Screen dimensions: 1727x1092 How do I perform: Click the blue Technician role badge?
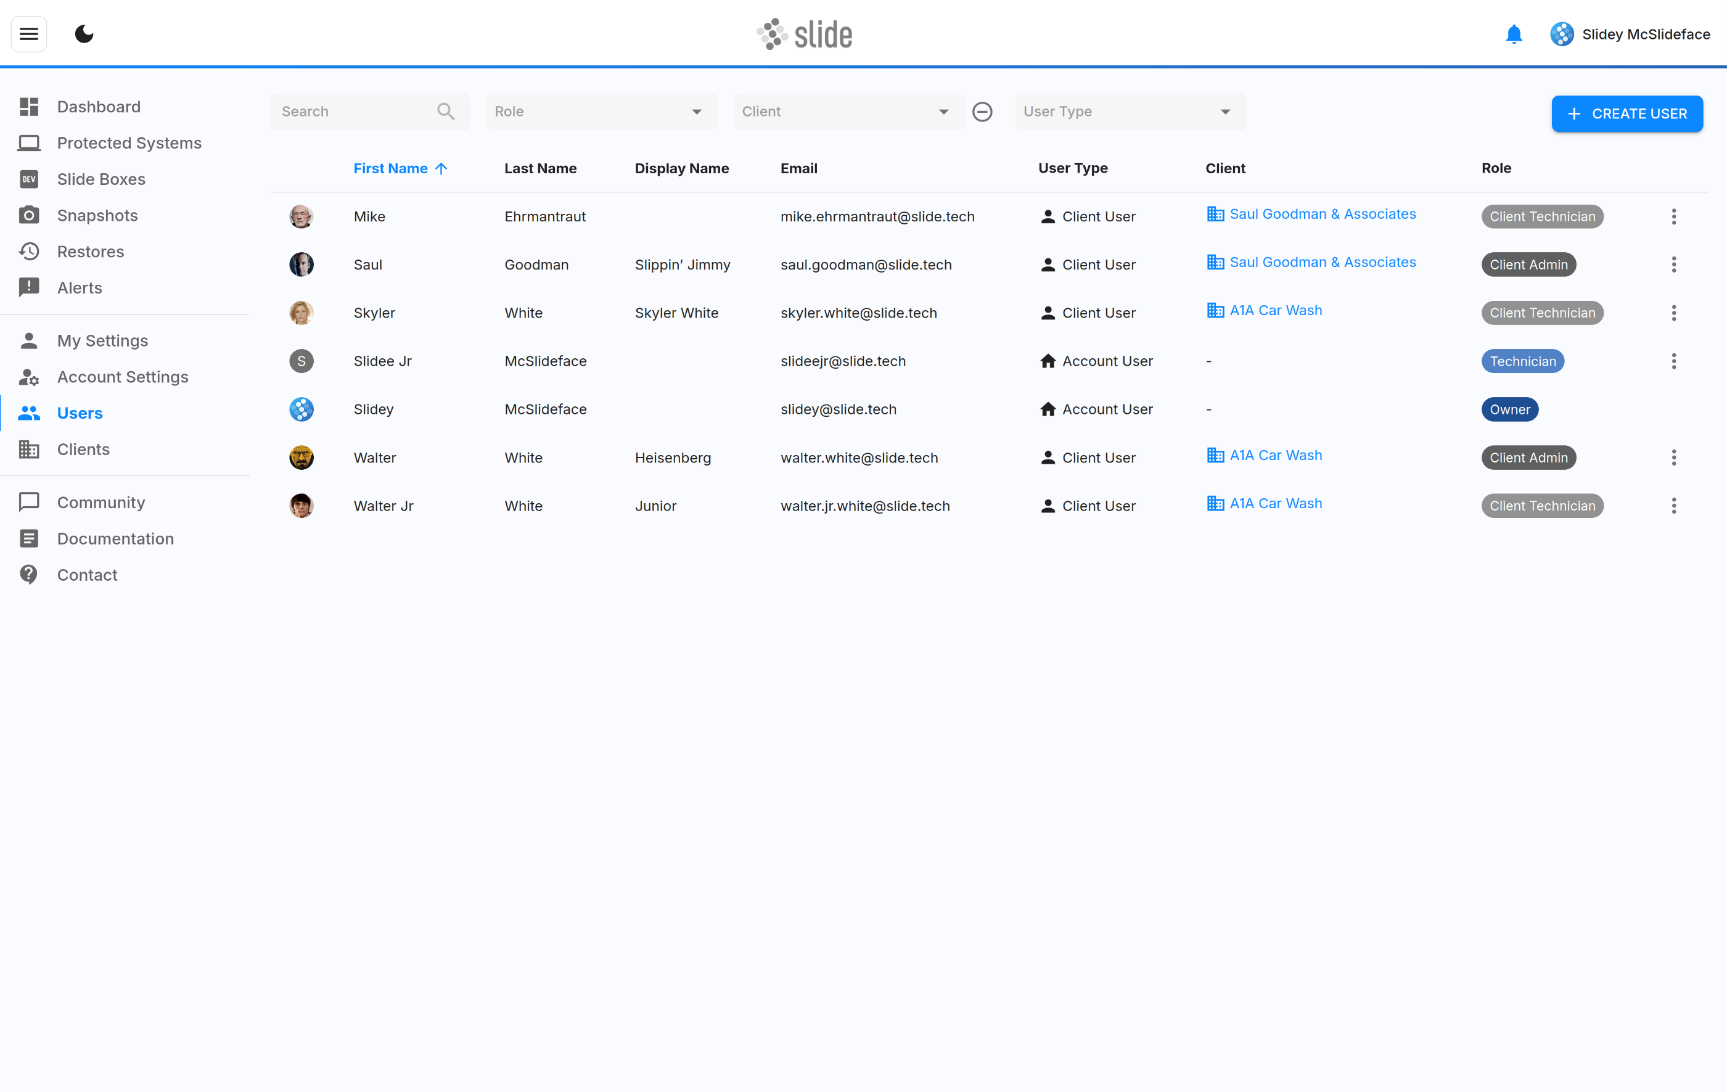point(1522,361)
